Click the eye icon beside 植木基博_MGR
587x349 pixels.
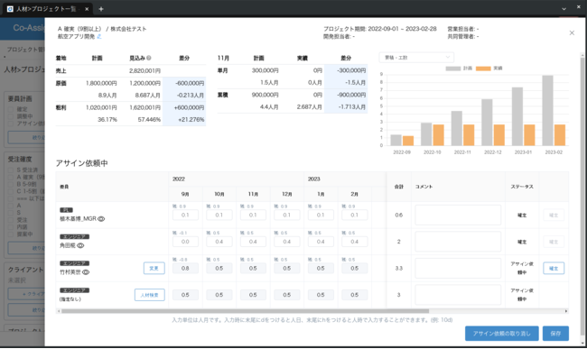tap(101, 219)
